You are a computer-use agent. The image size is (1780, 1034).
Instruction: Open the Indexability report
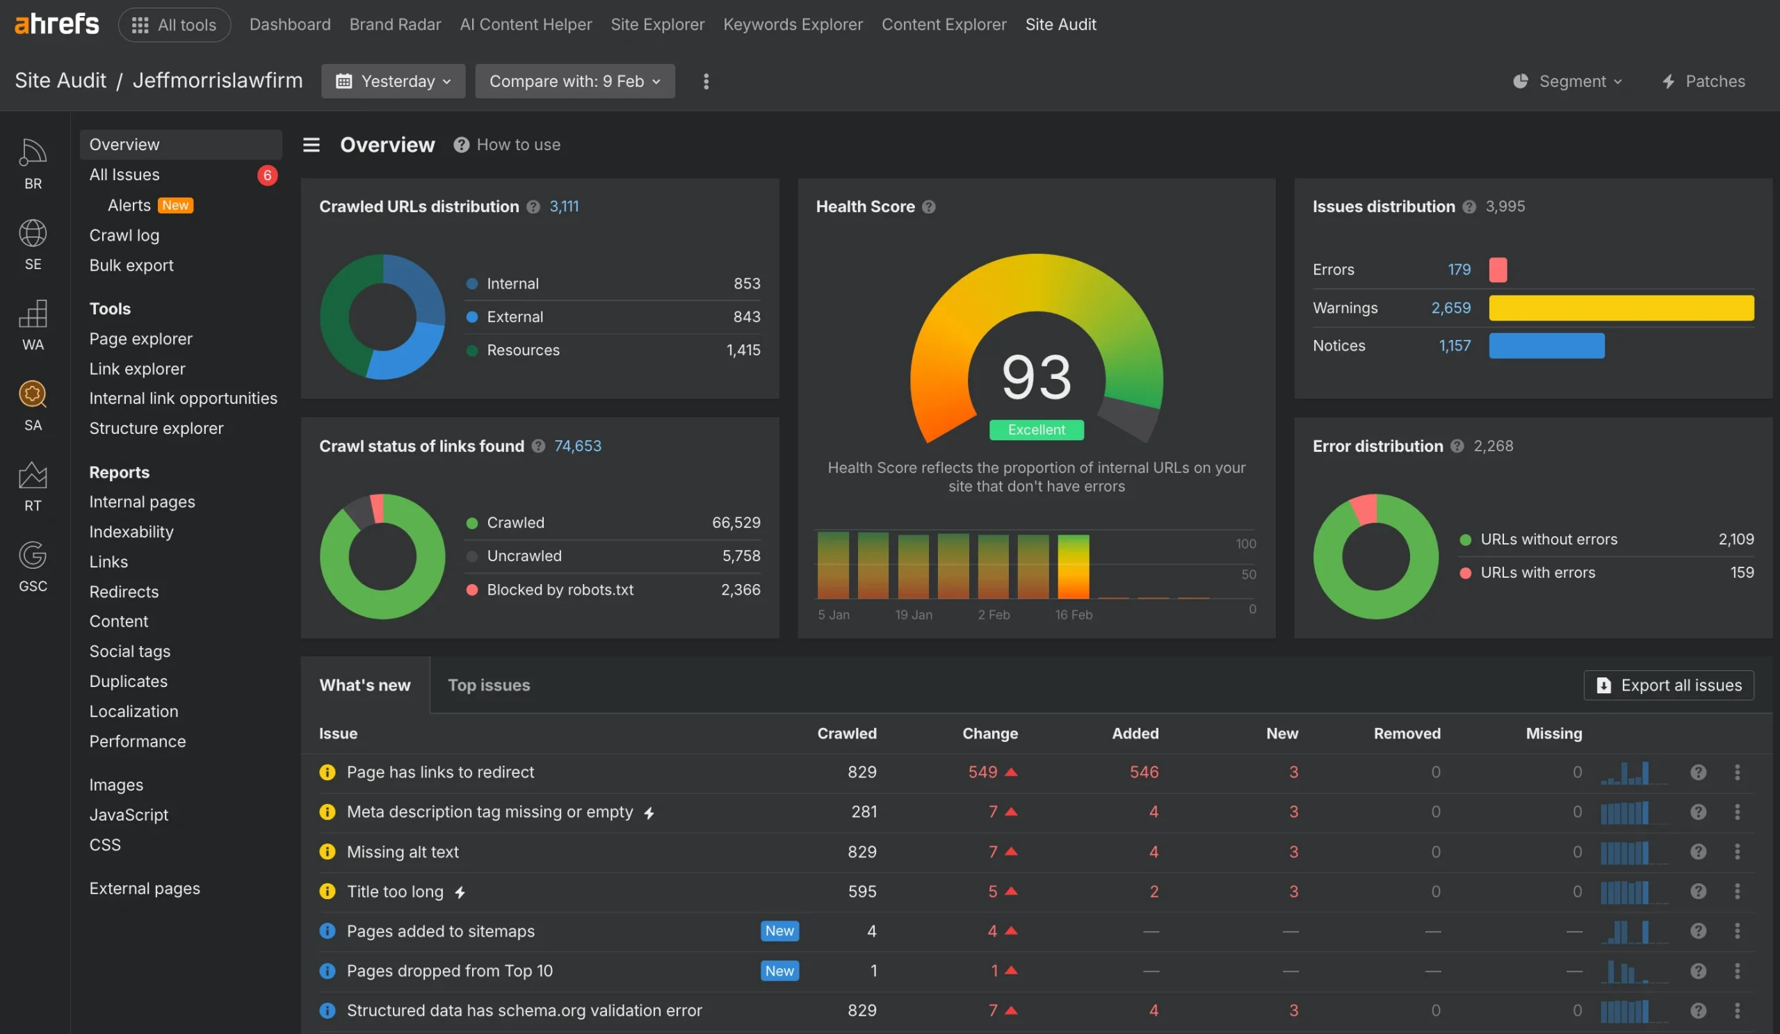131,532
